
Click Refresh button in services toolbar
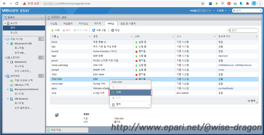coord(99,30)
